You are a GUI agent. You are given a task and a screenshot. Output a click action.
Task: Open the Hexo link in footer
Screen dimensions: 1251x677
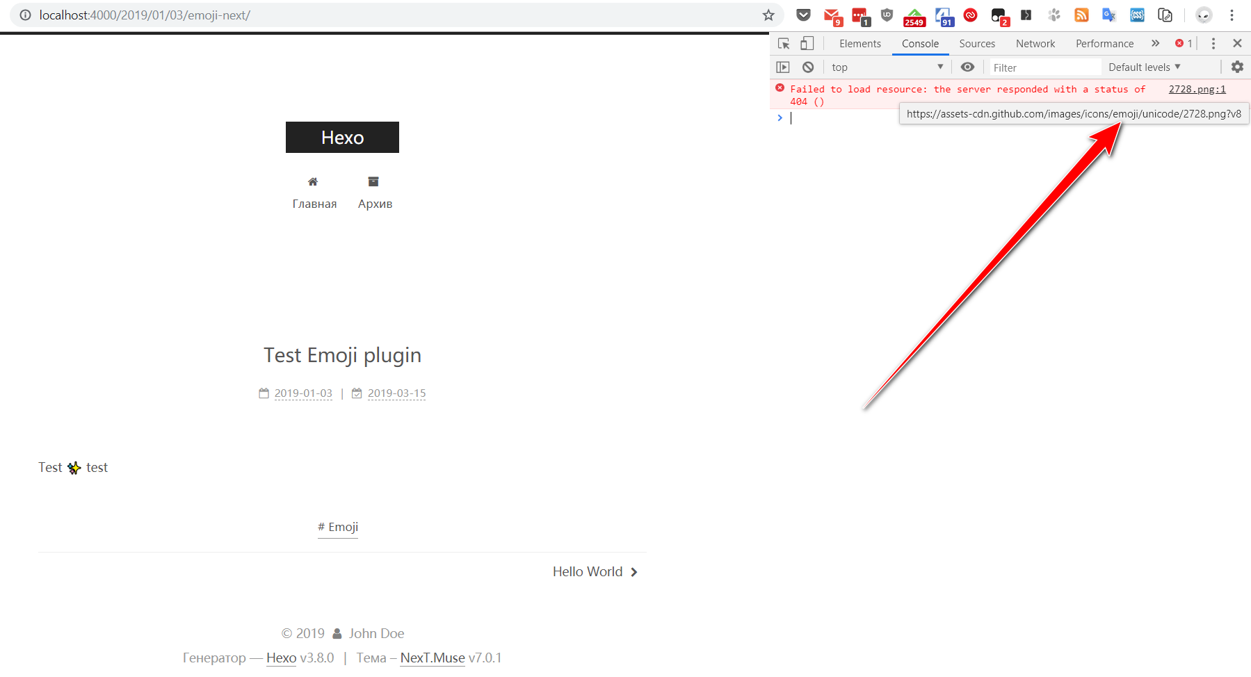pos(281,658)
